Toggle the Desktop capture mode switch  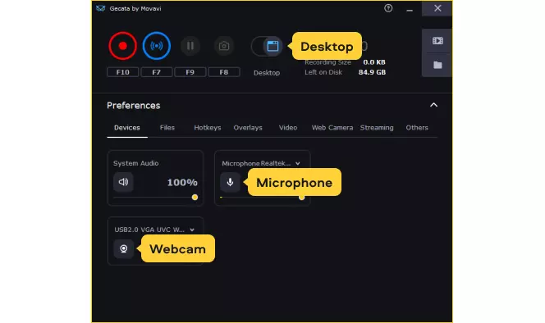tap(267, 46)
